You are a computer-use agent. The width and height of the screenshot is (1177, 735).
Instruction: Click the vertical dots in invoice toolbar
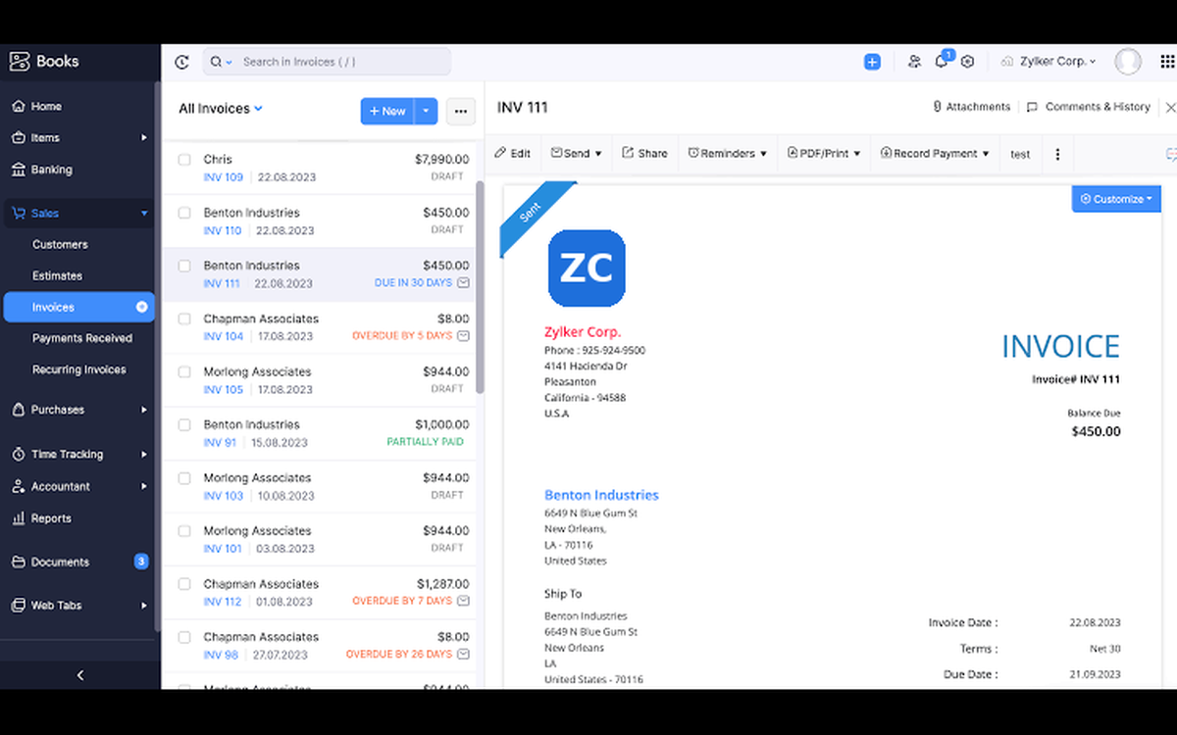pos(1057,154)
